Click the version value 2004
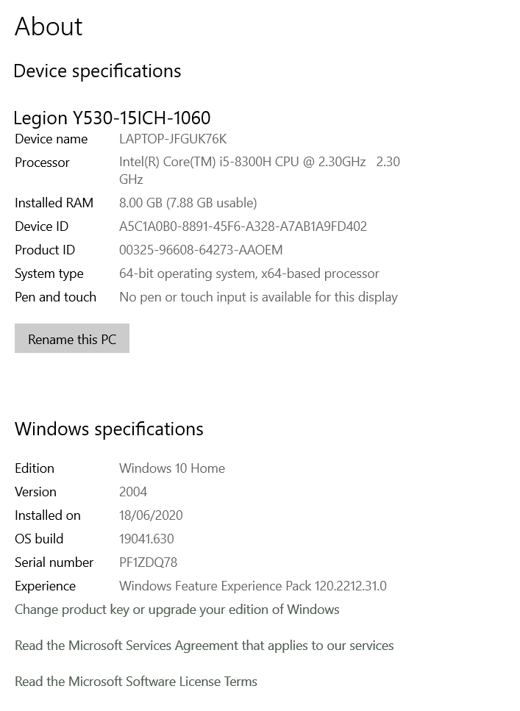The height and width of the screenshot is (711, 520). click(x=133, y=492)
